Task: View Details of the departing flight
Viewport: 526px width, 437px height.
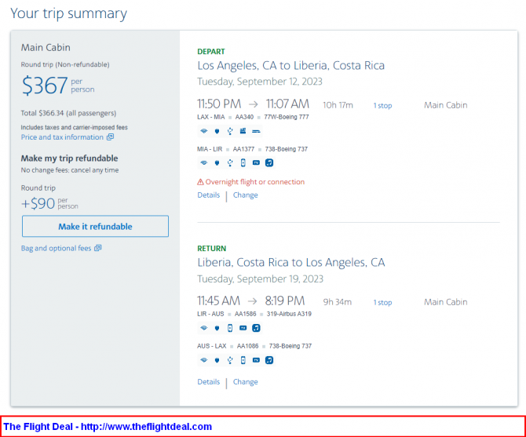Action: (x=208, y=195)
